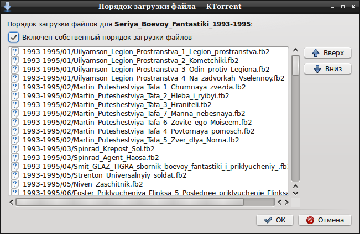Click the horizontal scrollbar thumb
This screenshot has height=234, width=360.
point(130,202)
